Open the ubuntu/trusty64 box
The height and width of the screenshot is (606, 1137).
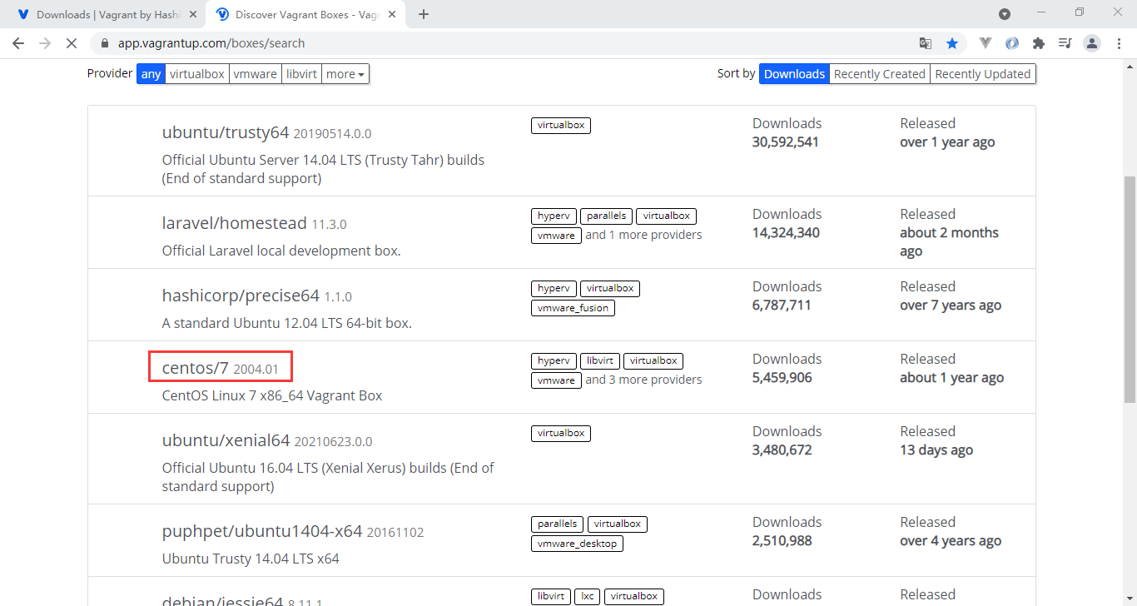click(226, 132)
